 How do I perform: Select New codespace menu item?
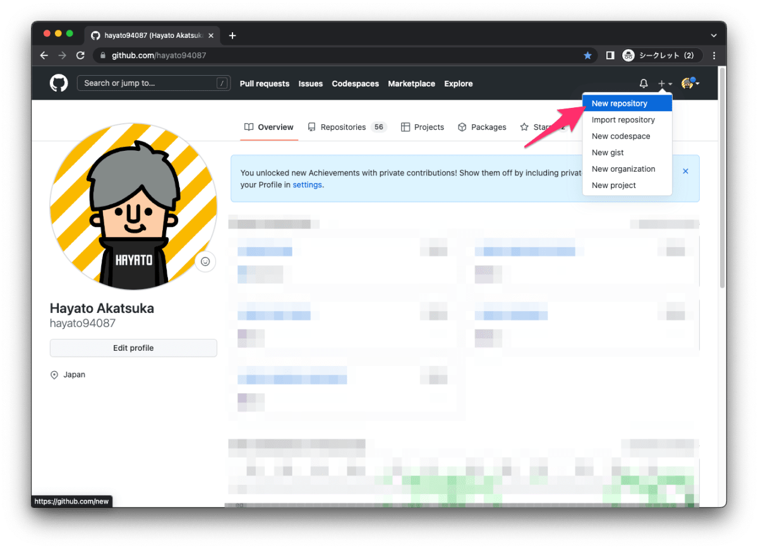(x=627, y=136)
